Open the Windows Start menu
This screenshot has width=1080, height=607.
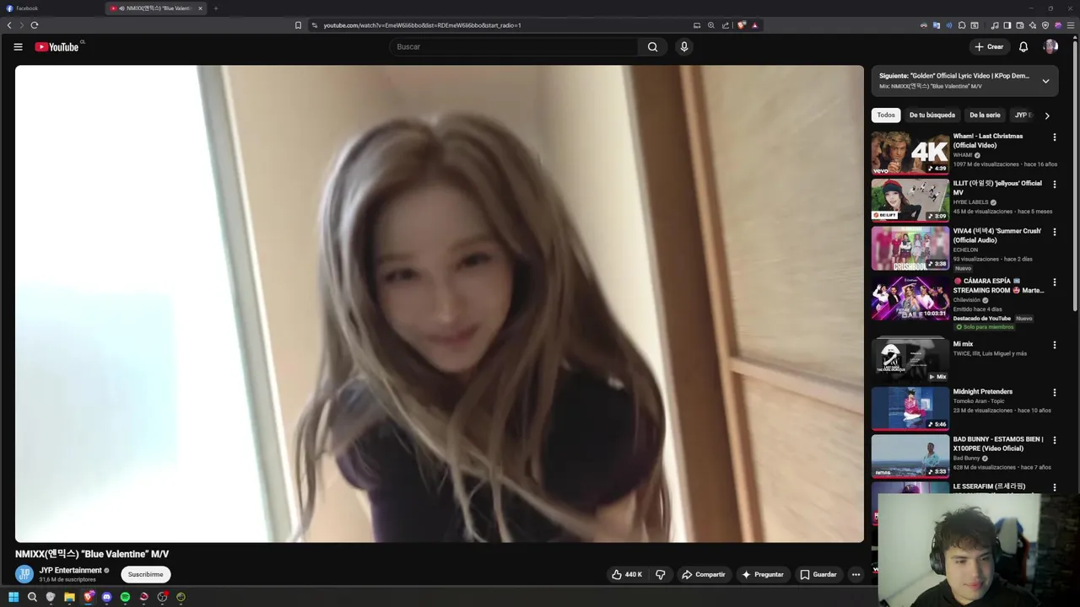click(13, 597)
